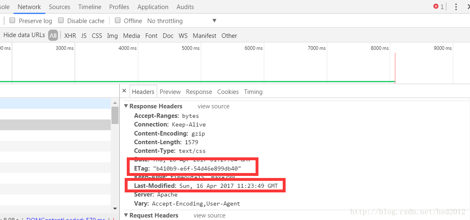
Task: Click view source beside Response Headers
Action: [214, 106]
